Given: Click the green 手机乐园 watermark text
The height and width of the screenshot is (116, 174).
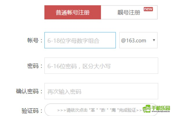Looking at the screenshot, I should pyautogui.click(x=161, y=108).
